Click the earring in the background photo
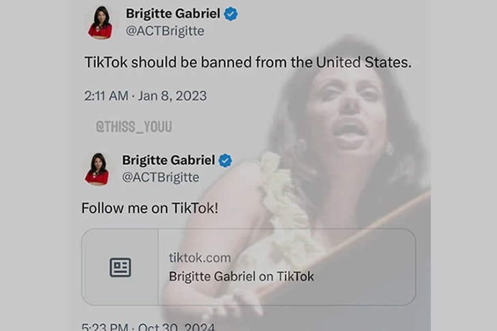 (x=390, y=149)
